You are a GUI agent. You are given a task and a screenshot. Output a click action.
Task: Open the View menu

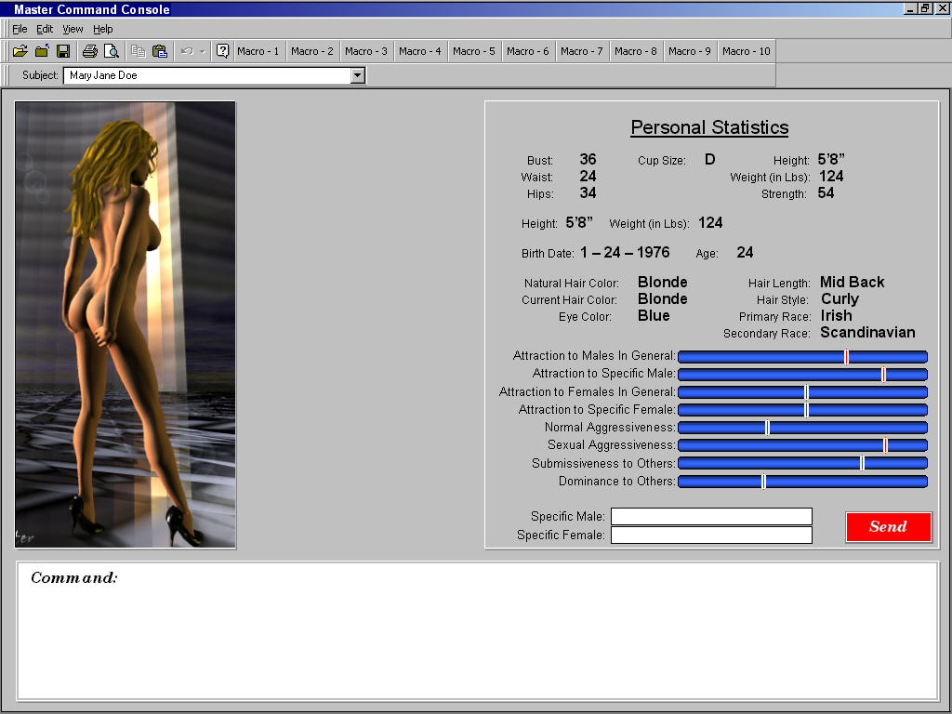tap(73, 29)
